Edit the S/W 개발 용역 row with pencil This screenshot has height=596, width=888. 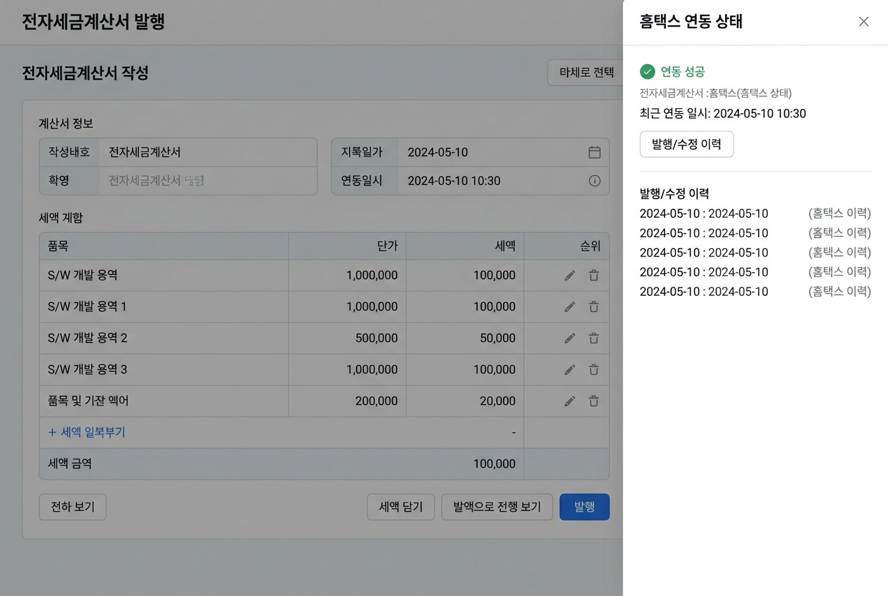pos(570,276)
